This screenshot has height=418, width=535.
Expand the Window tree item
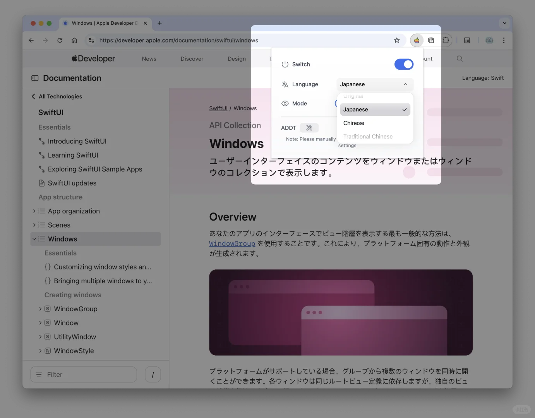point(40,323)
